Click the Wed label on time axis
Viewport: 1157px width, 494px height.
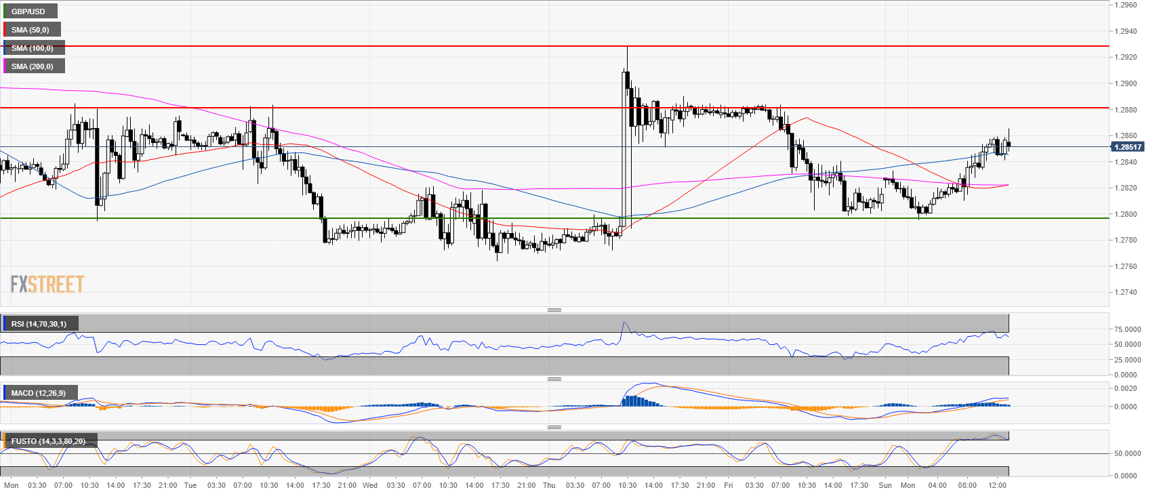coord(370,485)
